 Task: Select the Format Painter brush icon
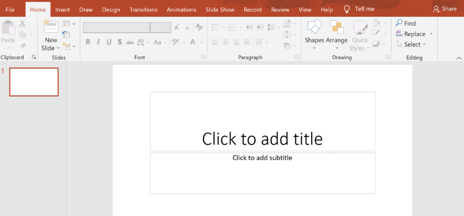(23, 46)
